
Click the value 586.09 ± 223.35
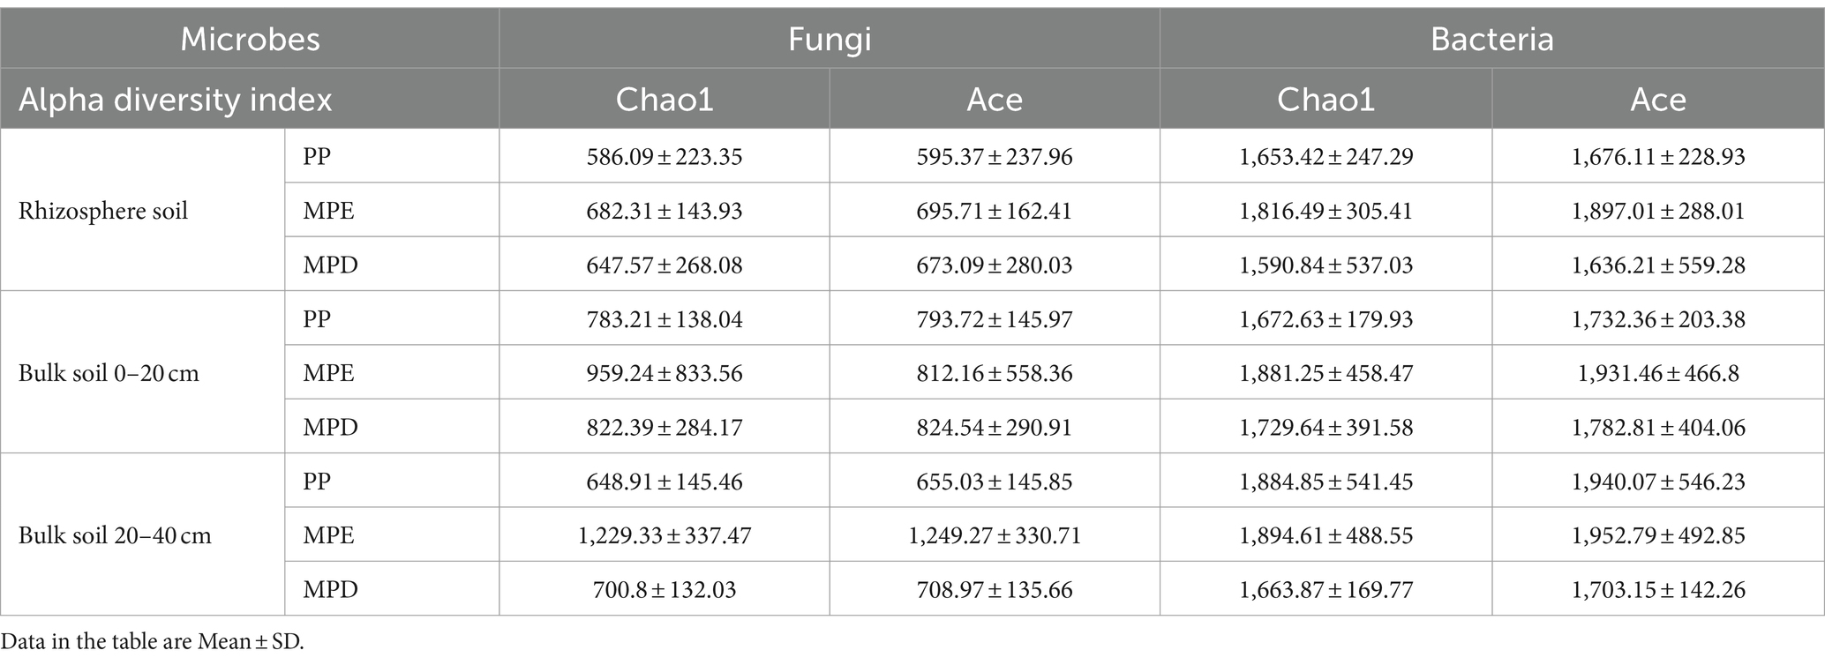point(665,156)
